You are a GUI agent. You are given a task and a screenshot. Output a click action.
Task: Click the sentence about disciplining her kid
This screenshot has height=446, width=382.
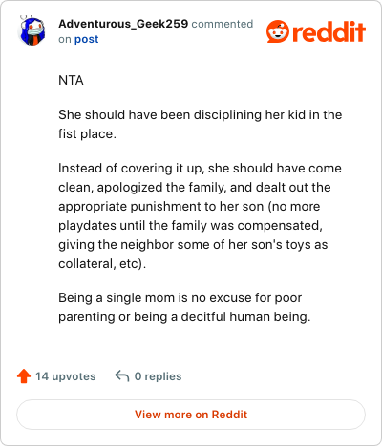[201, 124]
